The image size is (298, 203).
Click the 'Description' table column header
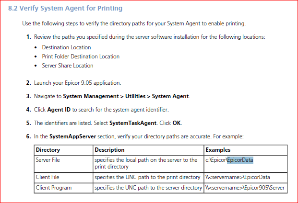pos(109,150)
